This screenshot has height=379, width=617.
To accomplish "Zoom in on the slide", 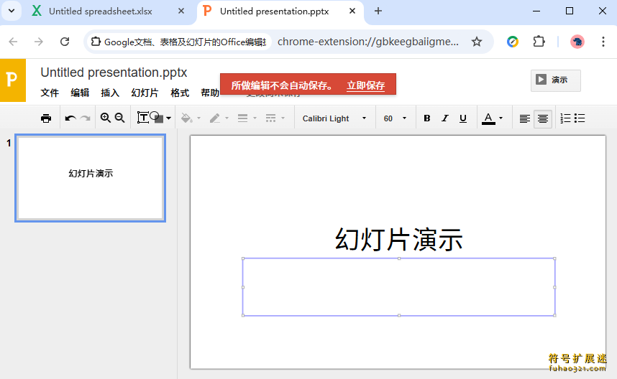I will point(106,118).
